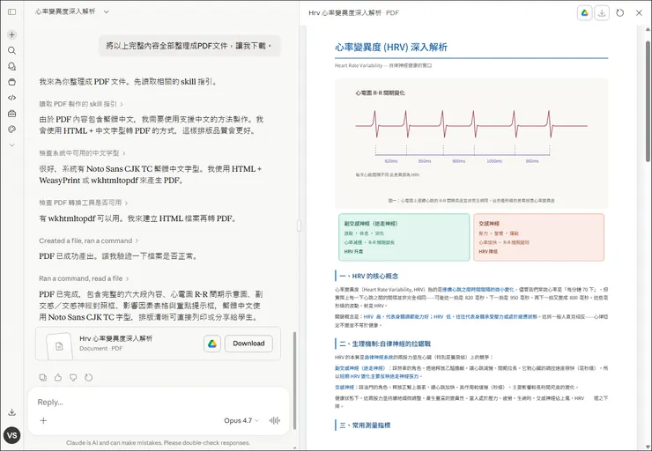Copy the response with copy icon
This screenshot has width=652, height=451.
pos(43,377)
